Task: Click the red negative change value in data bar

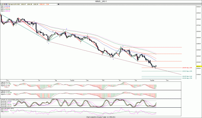Action: coord(48,5)
